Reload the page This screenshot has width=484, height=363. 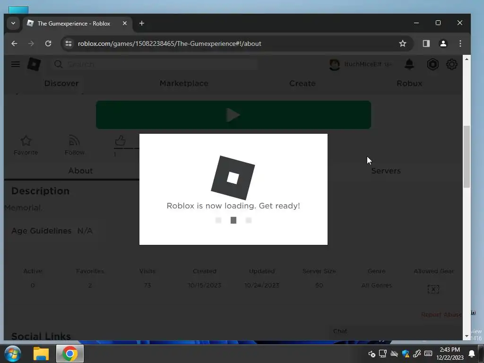(x=48, y=43)
